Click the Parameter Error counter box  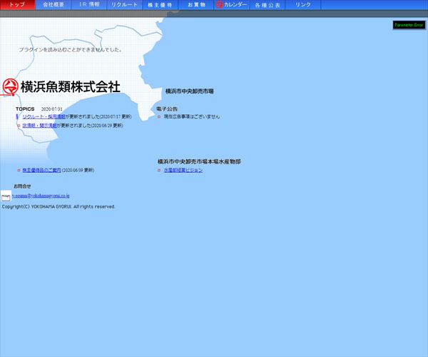(x=409, y=25)
